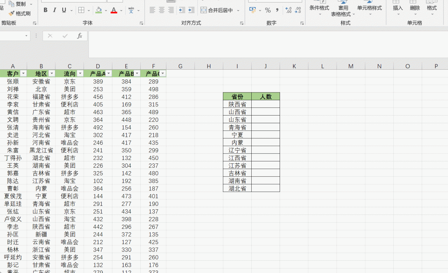Viewport: 448px width, 273px height.
Task: Increase indent
Action: click(x=191, y=10)
